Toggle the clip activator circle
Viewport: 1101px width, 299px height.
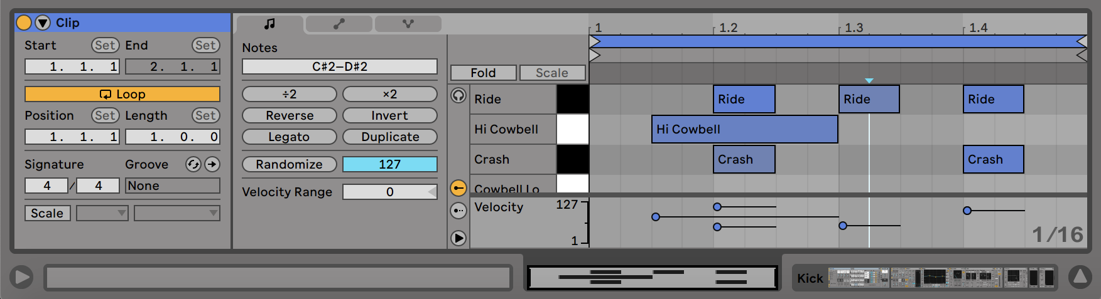24,23
